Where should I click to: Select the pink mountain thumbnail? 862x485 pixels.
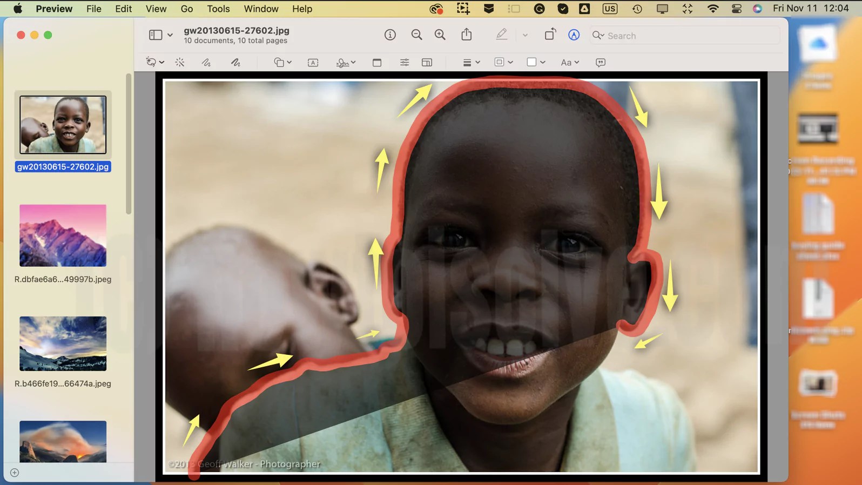[x=63, y=235]
